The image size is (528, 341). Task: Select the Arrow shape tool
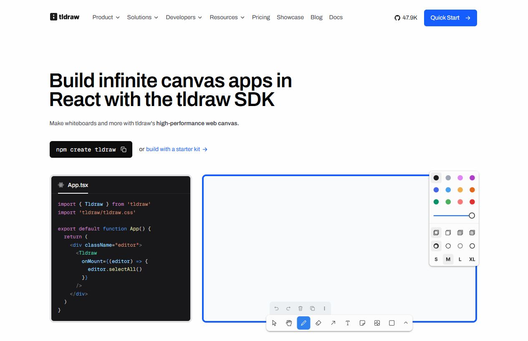pos(333,323)
